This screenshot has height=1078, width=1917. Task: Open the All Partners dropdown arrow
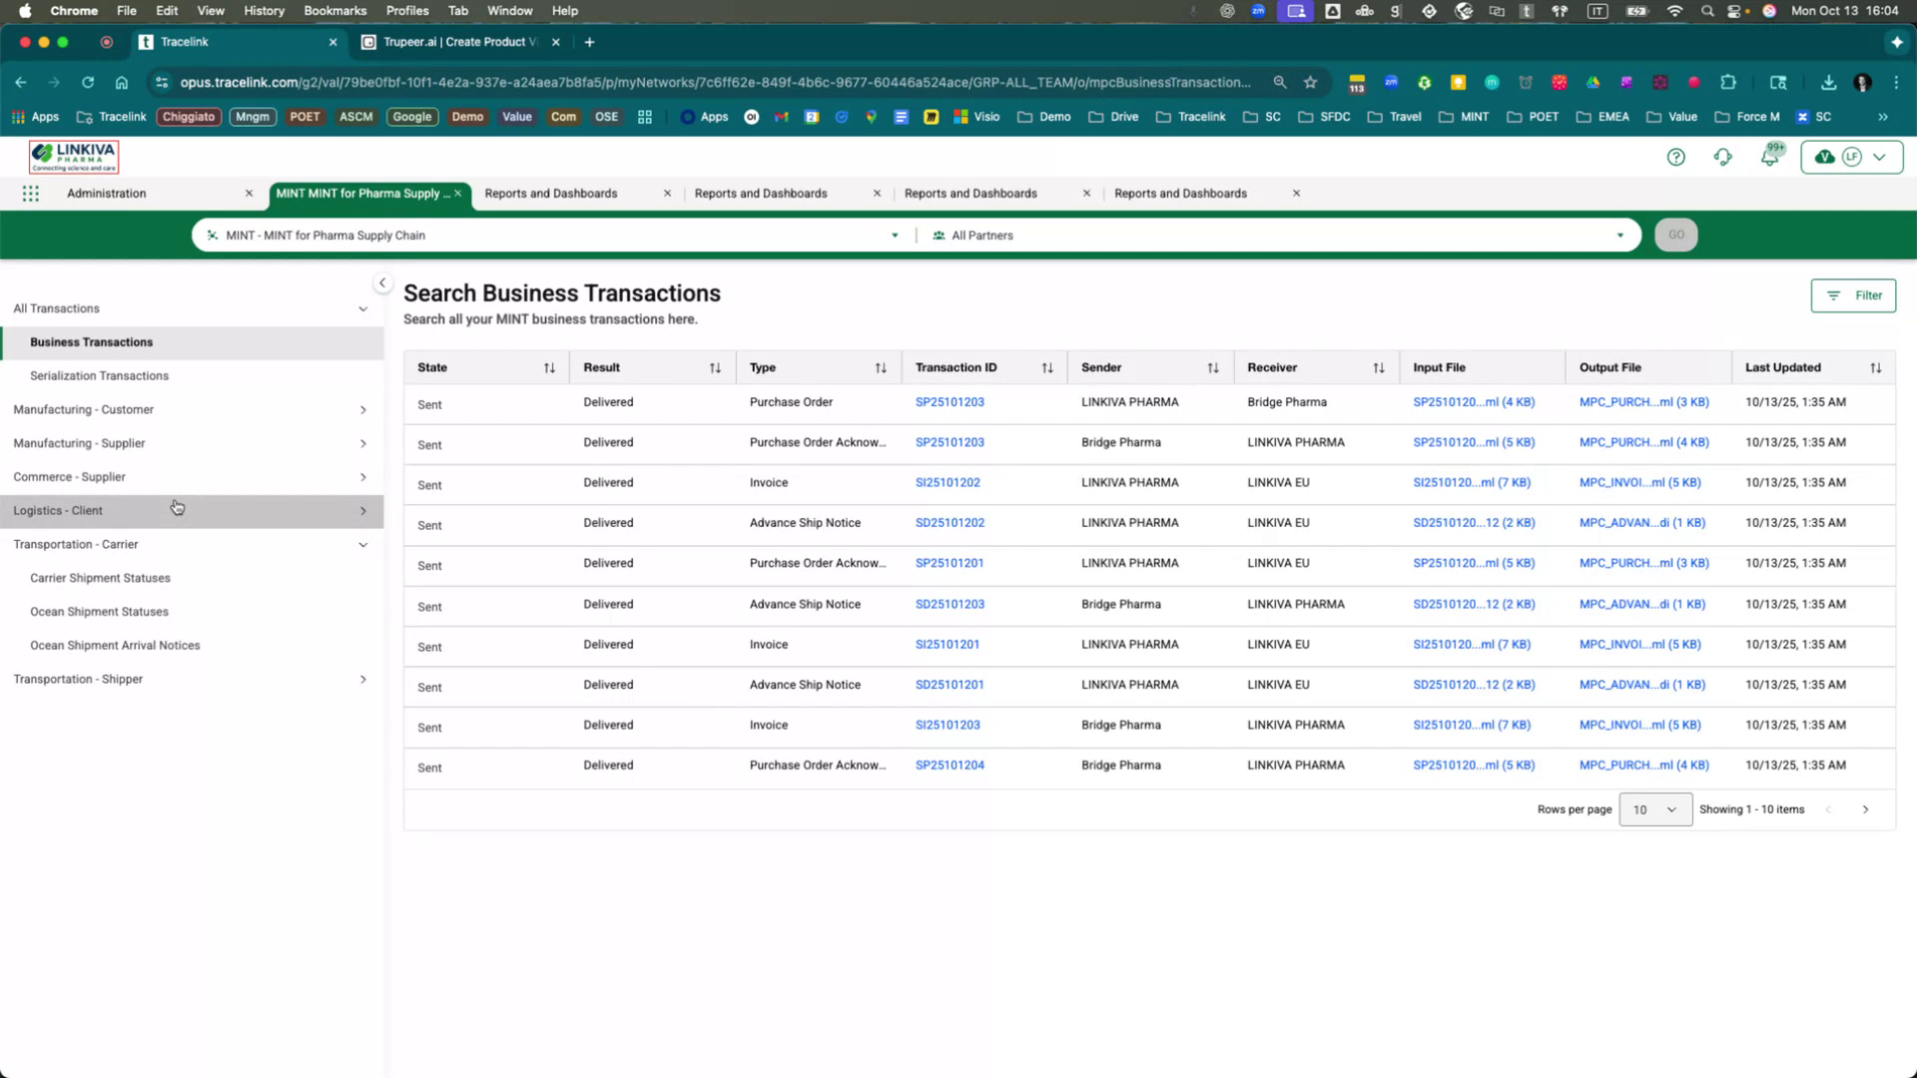(1619, 235)
